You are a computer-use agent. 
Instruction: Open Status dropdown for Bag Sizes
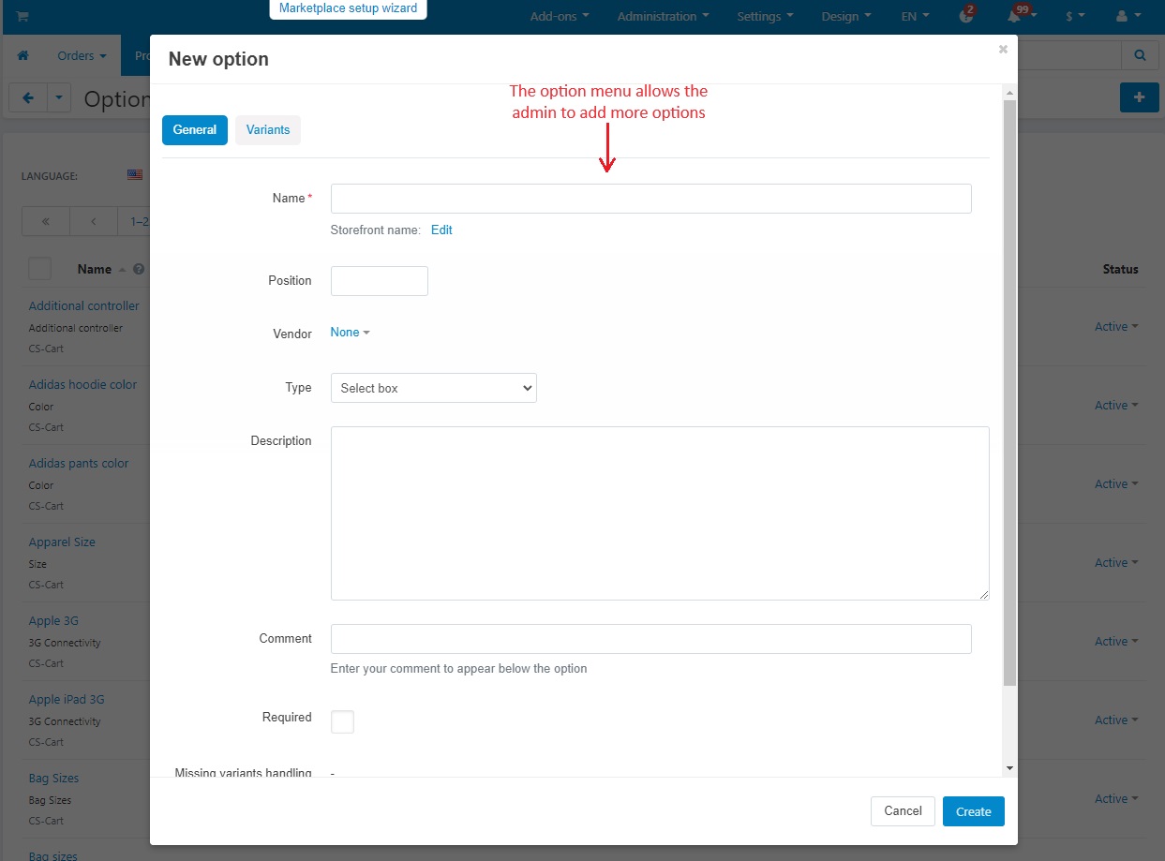(1116, 799)
